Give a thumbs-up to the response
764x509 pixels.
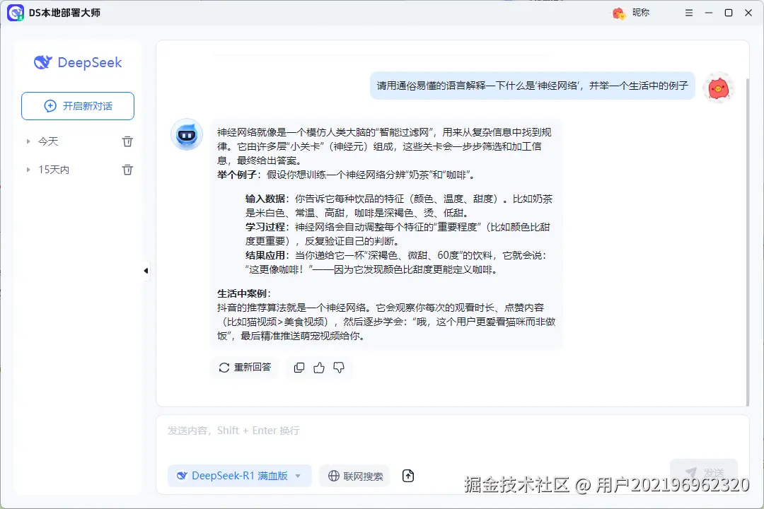[x=318, y=368]
